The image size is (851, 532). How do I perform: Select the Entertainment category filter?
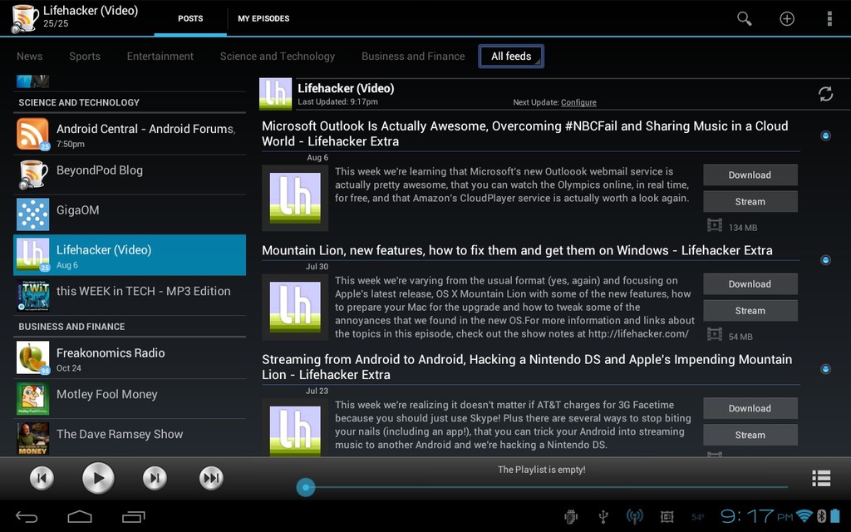[x=160, y=57]
